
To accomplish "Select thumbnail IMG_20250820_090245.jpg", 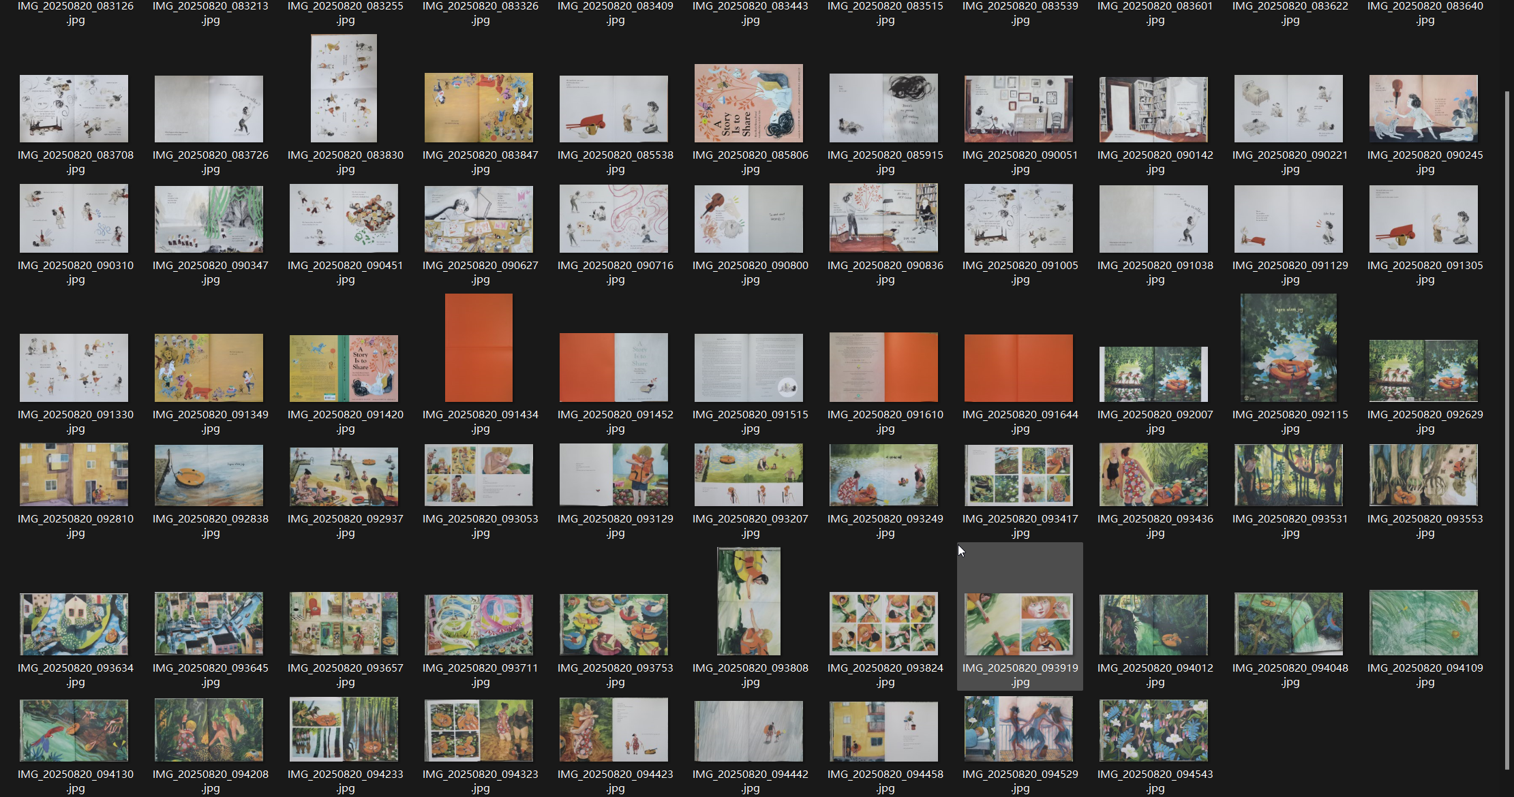I will click(1423, 108).
